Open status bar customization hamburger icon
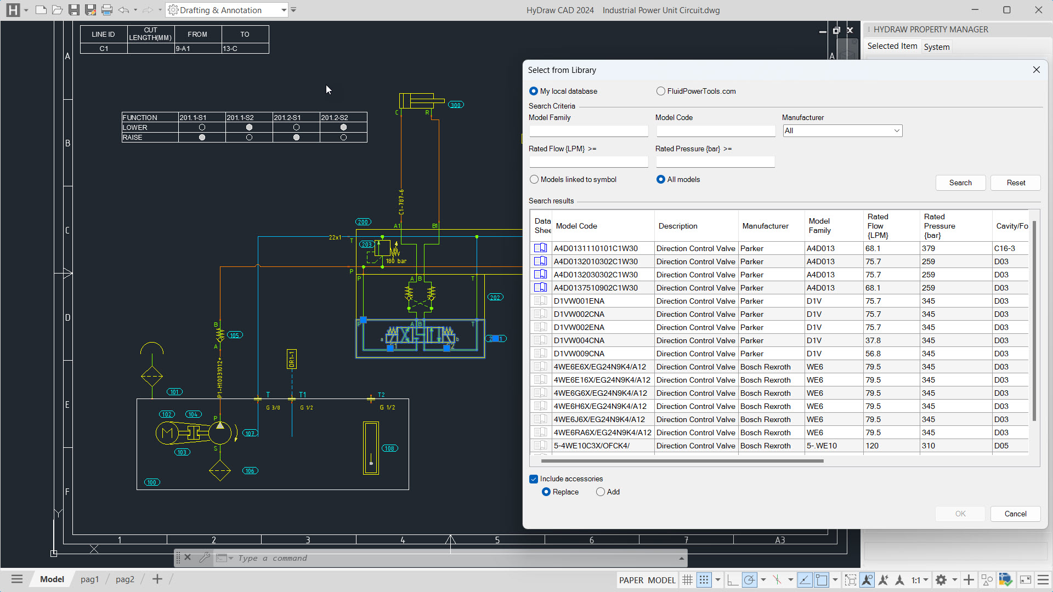 [x=1043, y=580]
